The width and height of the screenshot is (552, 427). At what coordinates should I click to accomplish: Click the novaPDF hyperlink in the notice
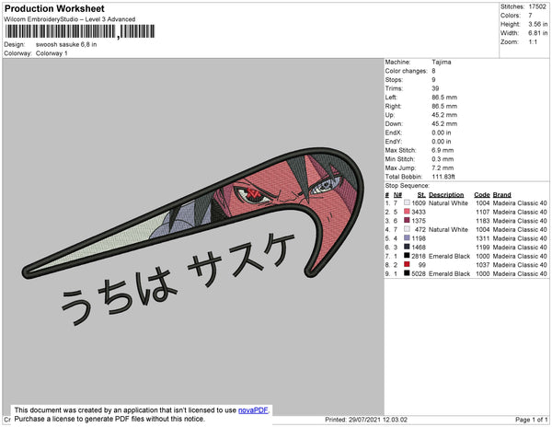253,410
